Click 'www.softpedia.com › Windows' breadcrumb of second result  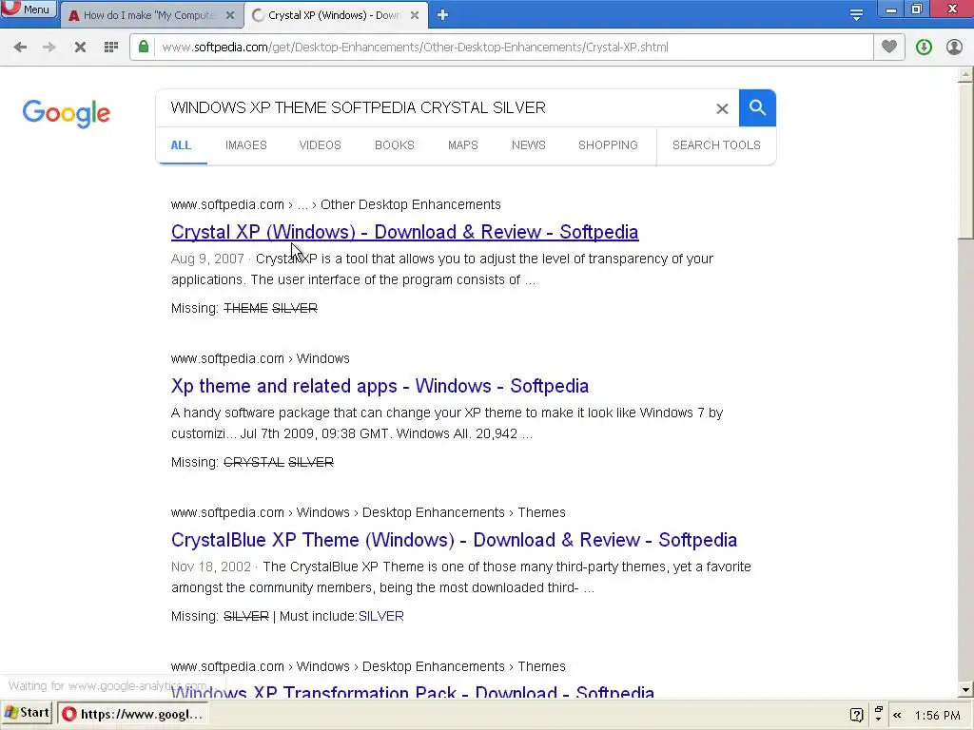click(261, 358)
